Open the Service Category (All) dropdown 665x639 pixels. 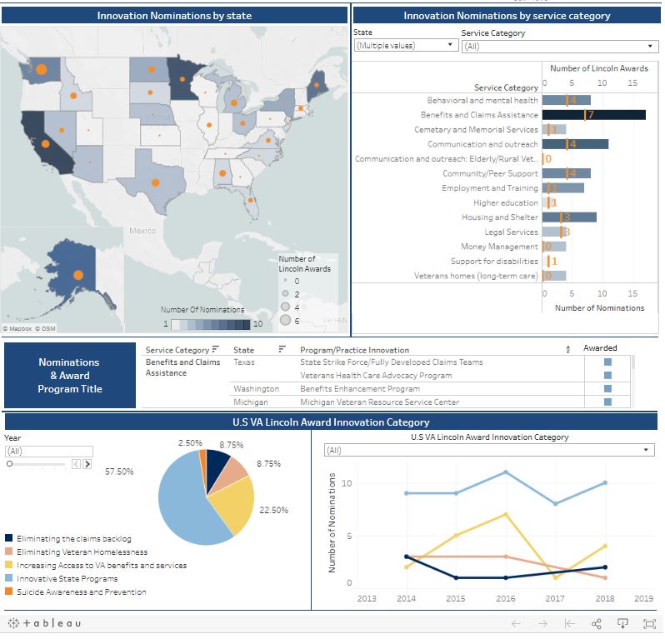560,46
